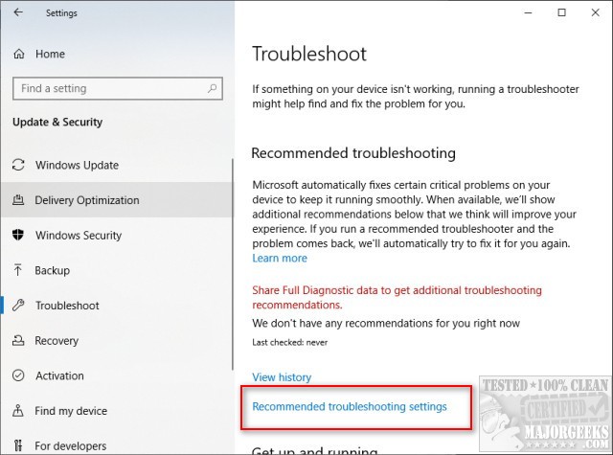Screen dimensions: 613x455
Task: Click the Delivery Optimization icon
Action: 18,200
